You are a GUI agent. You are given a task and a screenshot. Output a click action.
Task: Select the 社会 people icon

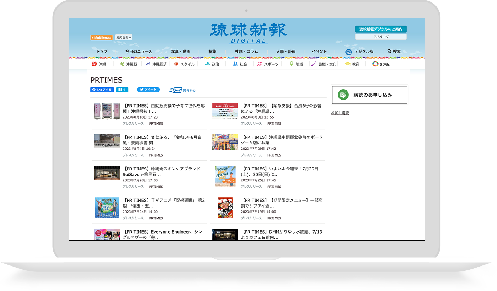[235, 64]
